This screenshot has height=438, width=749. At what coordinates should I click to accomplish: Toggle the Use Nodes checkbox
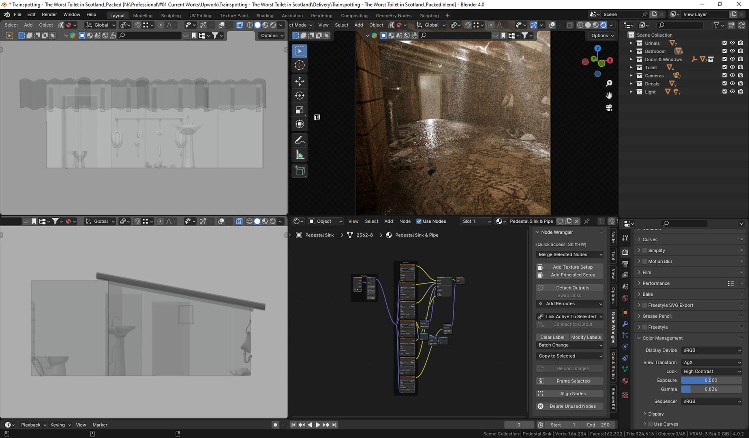pyautogui.click(x=419, y=221)
